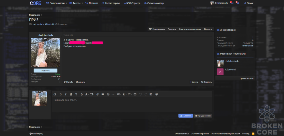Screen dimensions: 284x136
Task: Click the post's Ответить reply link
Action: (206, 82)
